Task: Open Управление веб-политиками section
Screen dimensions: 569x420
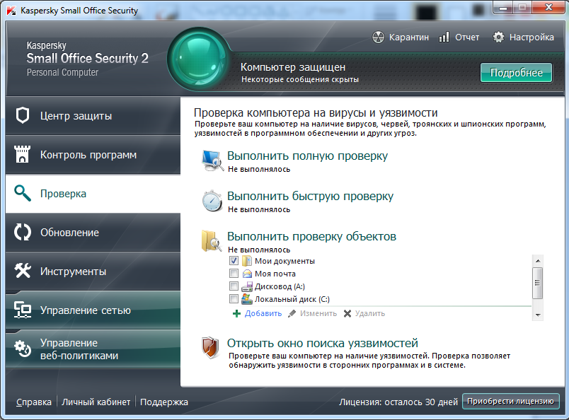Action: click(x=93, y=349)
